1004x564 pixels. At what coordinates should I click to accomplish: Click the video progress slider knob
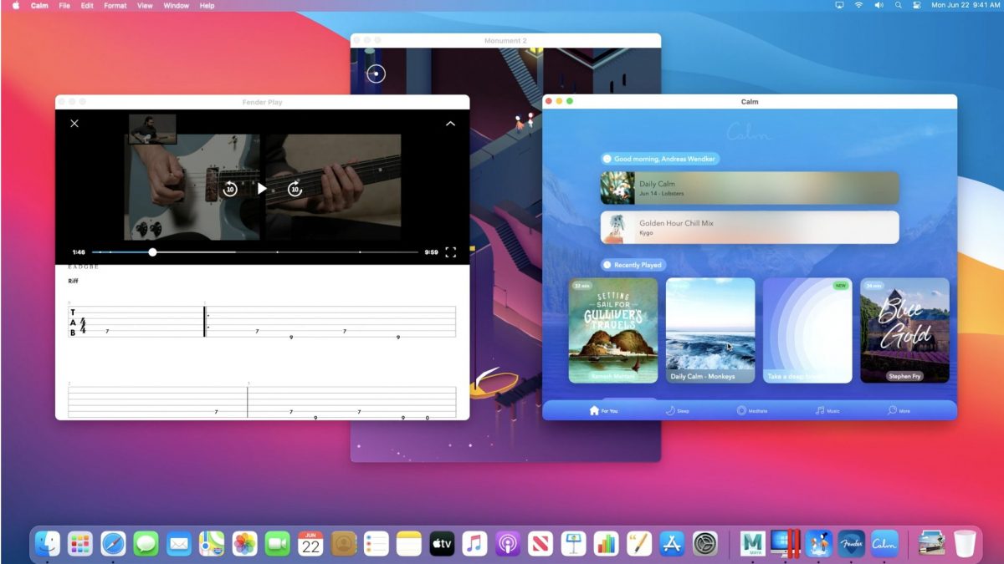click(152, 252)
